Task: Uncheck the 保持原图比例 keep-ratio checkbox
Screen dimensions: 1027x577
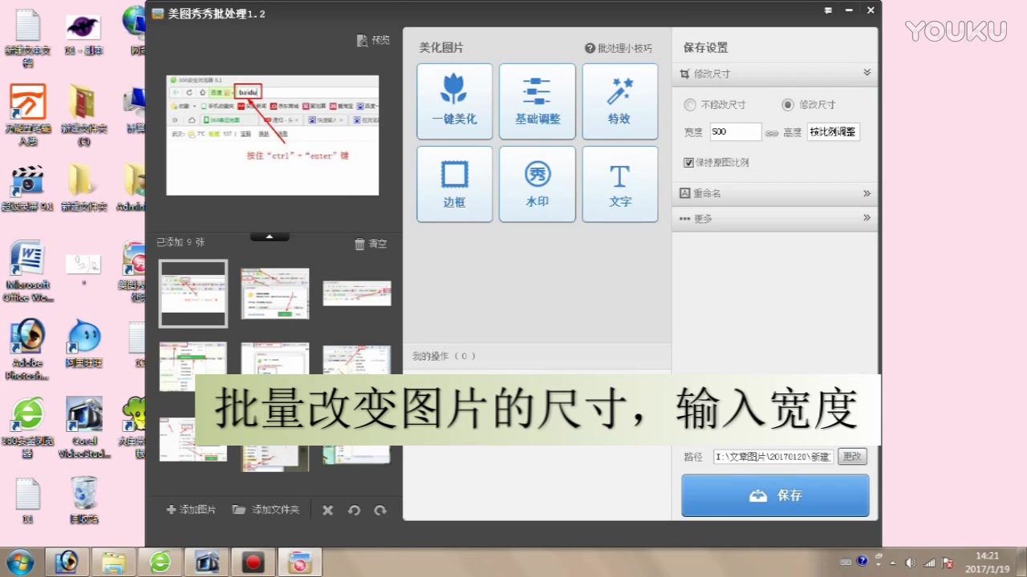Action: 688,162
